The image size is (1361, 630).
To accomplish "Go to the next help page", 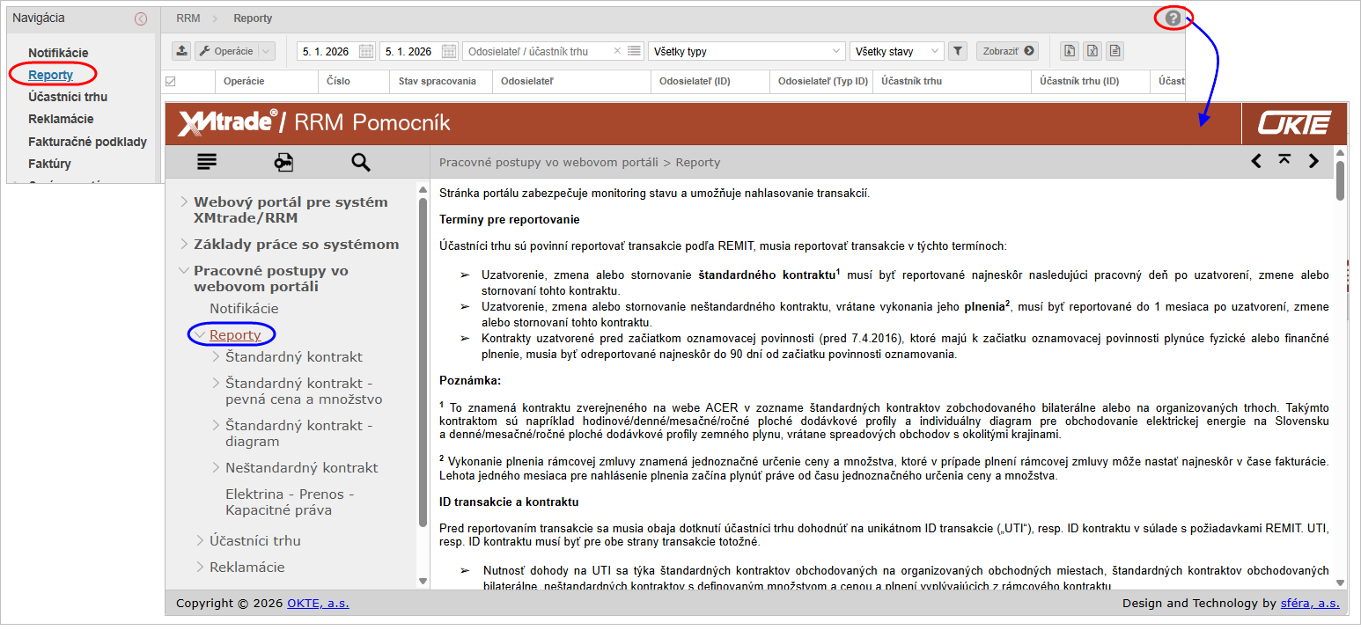I will click(1313, 160).
